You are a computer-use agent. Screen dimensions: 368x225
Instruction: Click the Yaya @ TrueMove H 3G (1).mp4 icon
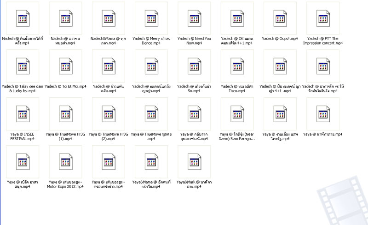point(66,114)
